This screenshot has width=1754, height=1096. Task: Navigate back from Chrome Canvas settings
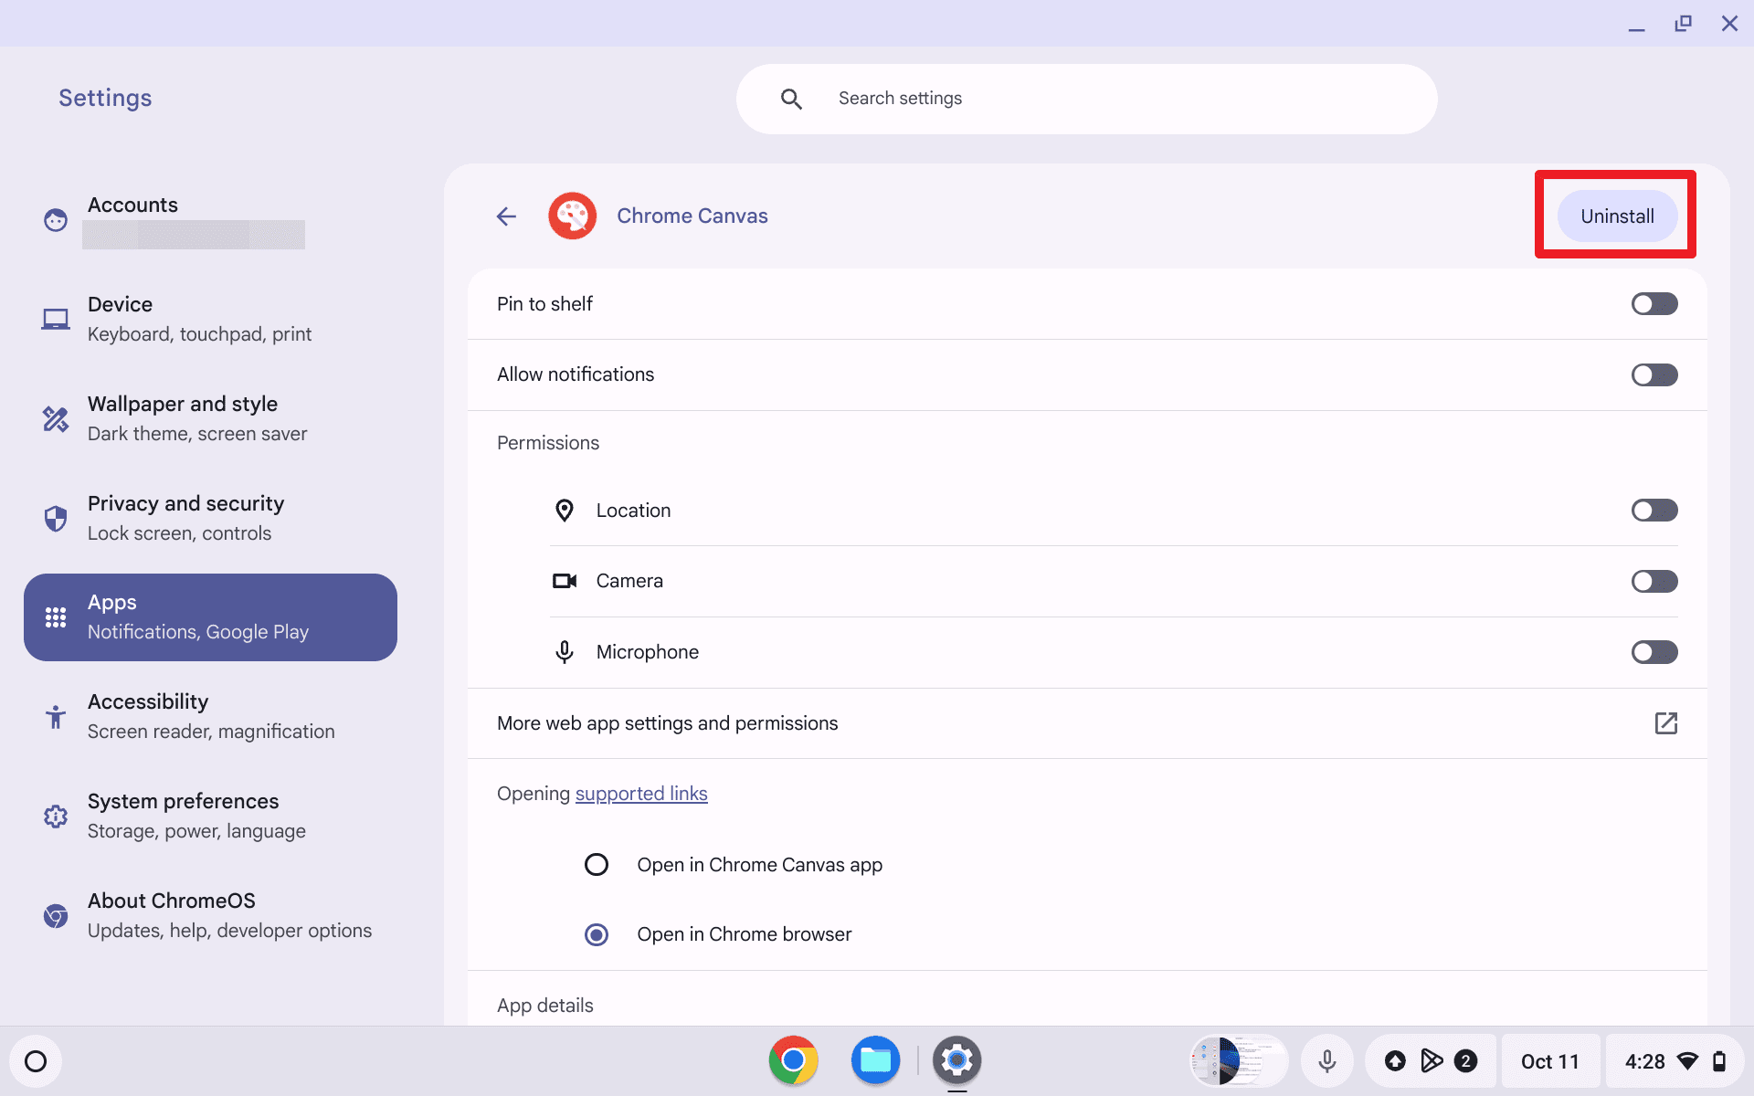(x=505, y=216)
